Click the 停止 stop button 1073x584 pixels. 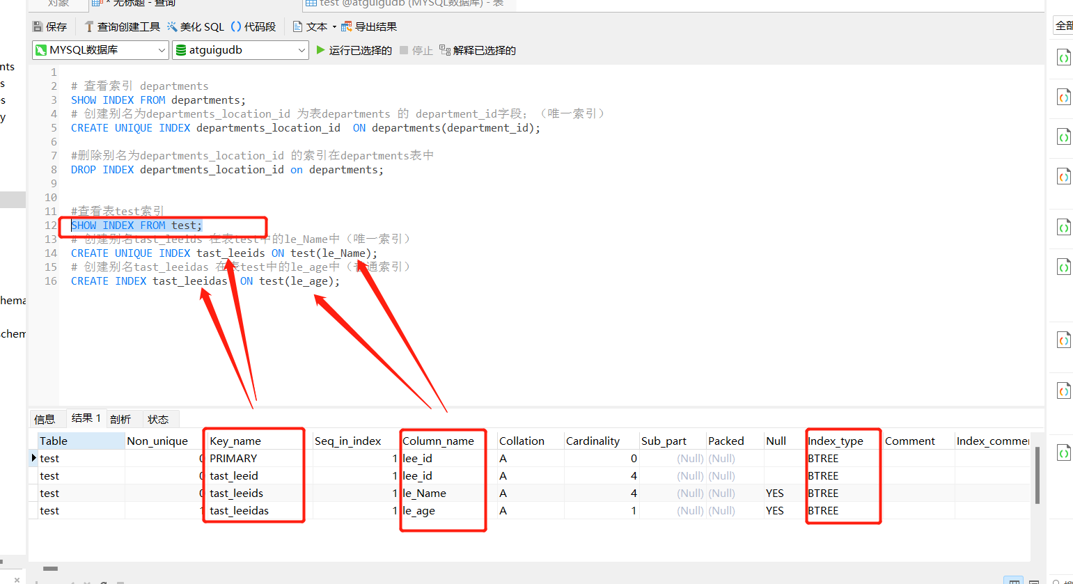[416, 50]
